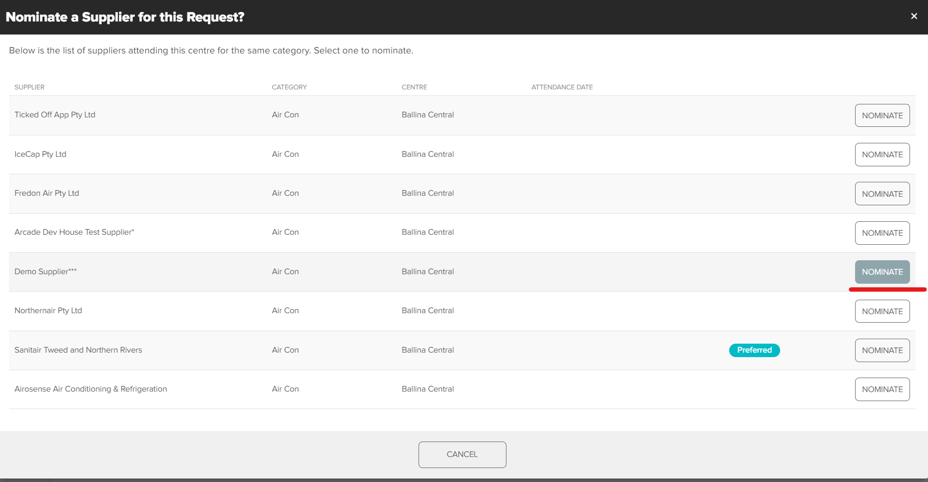Click the Centre column header

[x=414, y=87]
